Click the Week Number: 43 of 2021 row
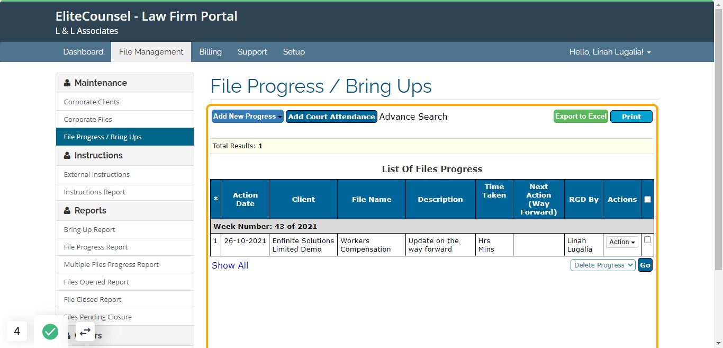The height and width of the screenshot is (348, 723). coord(432,226)
